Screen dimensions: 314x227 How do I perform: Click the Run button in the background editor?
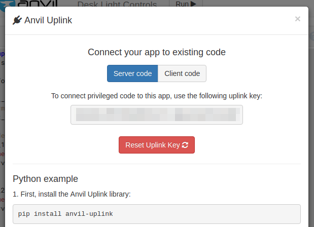186,4
